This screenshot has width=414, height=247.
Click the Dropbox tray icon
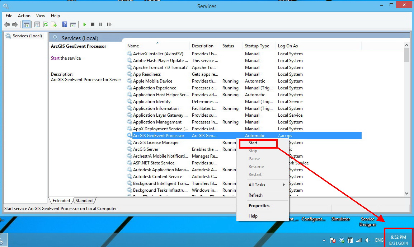coord(342,240)
